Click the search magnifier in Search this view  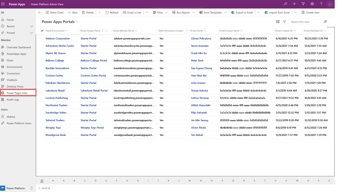coord(325,22)
